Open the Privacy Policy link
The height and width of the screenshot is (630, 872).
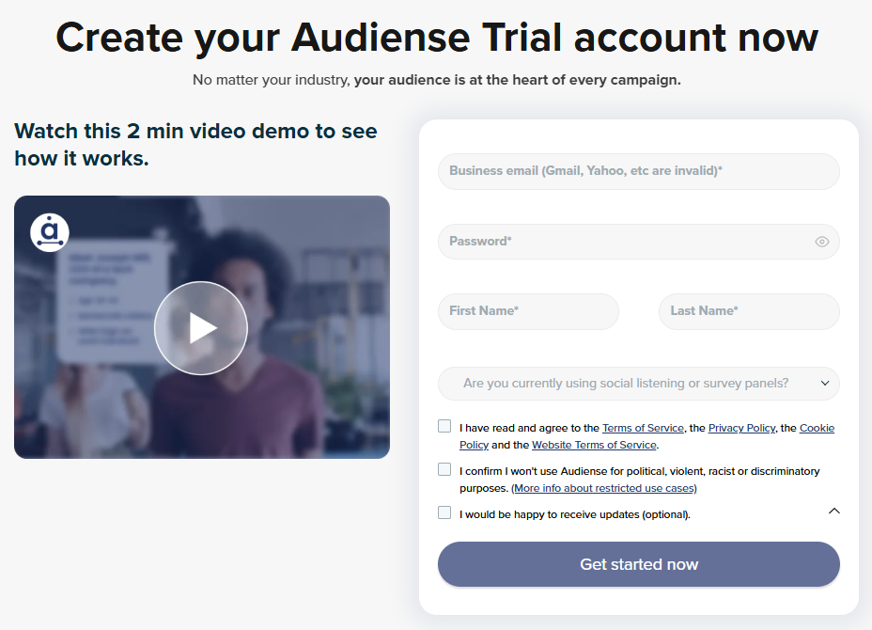[741, 428]
